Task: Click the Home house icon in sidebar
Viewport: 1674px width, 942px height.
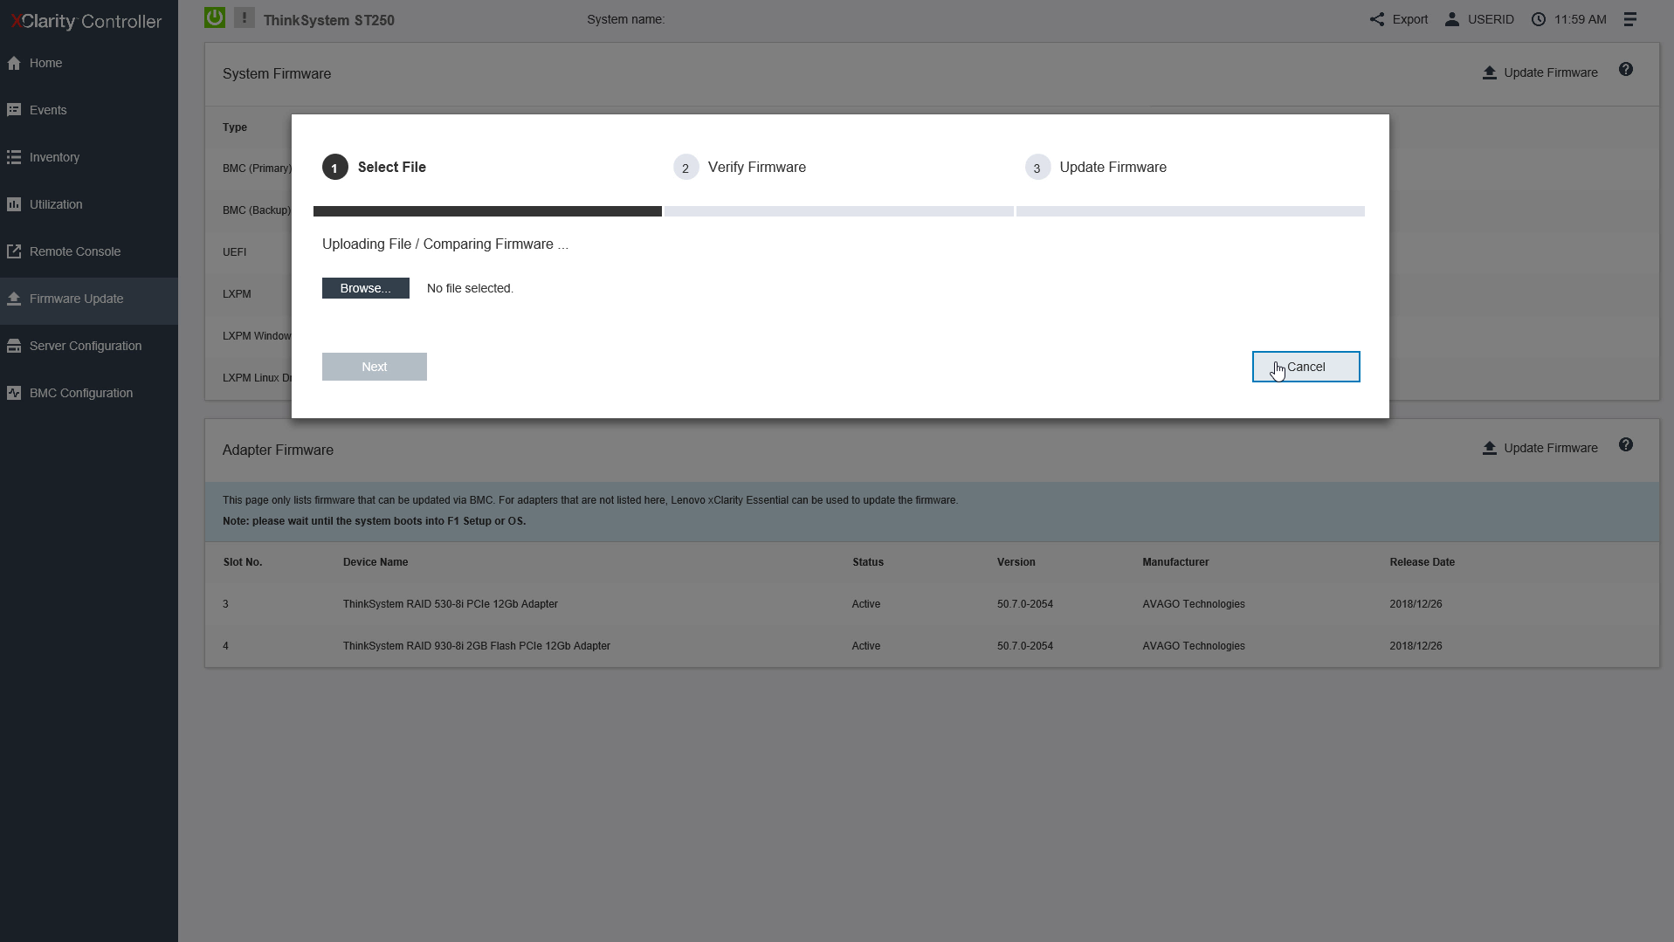Action: click(x=14, y=63)
